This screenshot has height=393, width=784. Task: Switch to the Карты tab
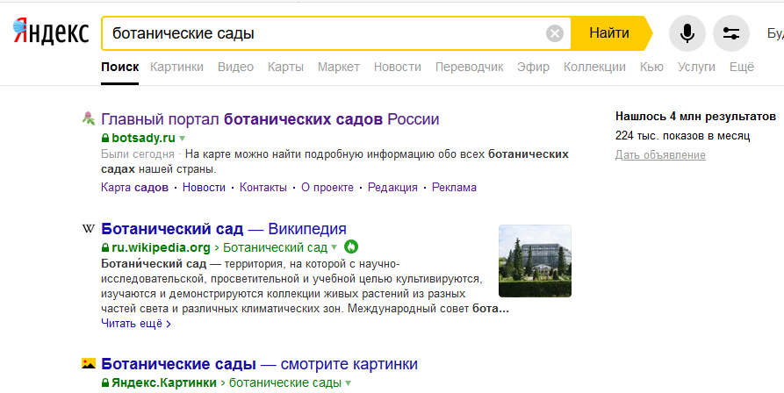[x=285, y=67]
